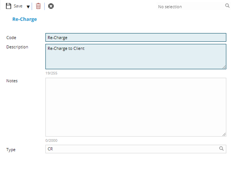The height and width of the screenshot is (179, 233).
Task: Click the 19/255 character counter
Action: [x=52, y=73]
